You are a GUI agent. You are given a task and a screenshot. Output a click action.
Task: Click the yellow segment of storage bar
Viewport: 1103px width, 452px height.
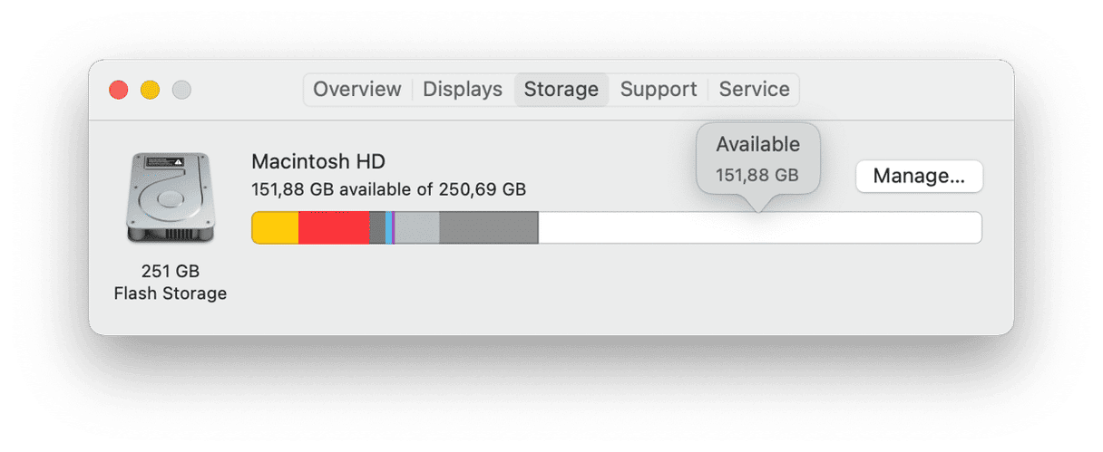tap(275, 227)
